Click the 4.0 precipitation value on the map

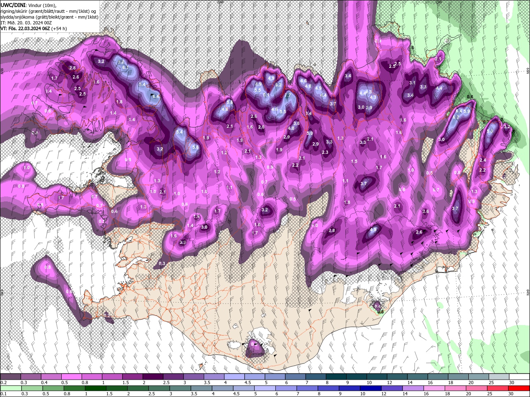(291, 128)
